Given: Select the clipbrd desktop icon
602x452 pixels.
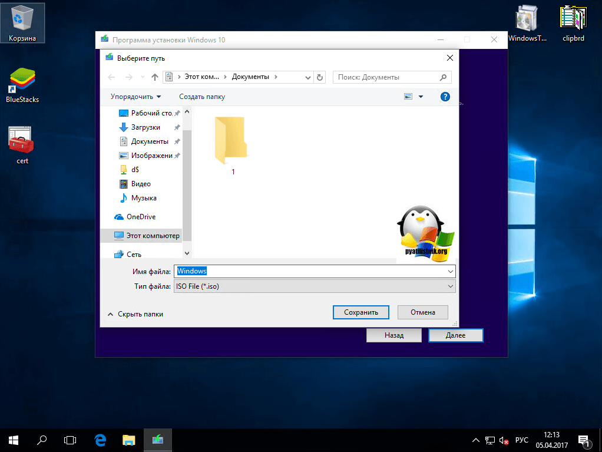Looking at the screenshot, I should [x=573, y=24].
